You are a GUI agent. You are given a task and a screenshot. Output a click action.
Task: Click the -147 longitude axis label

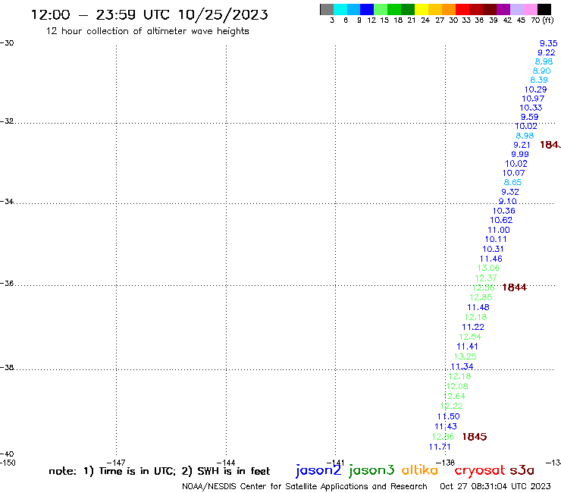(116, 463)
